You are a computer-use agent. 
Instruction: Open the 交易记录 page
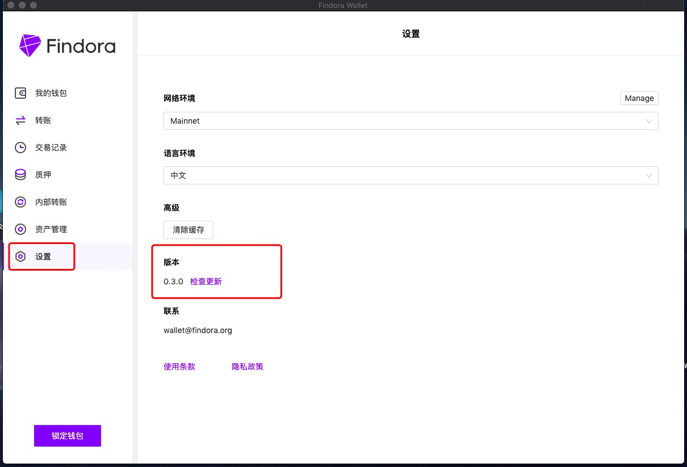(68, 148)
